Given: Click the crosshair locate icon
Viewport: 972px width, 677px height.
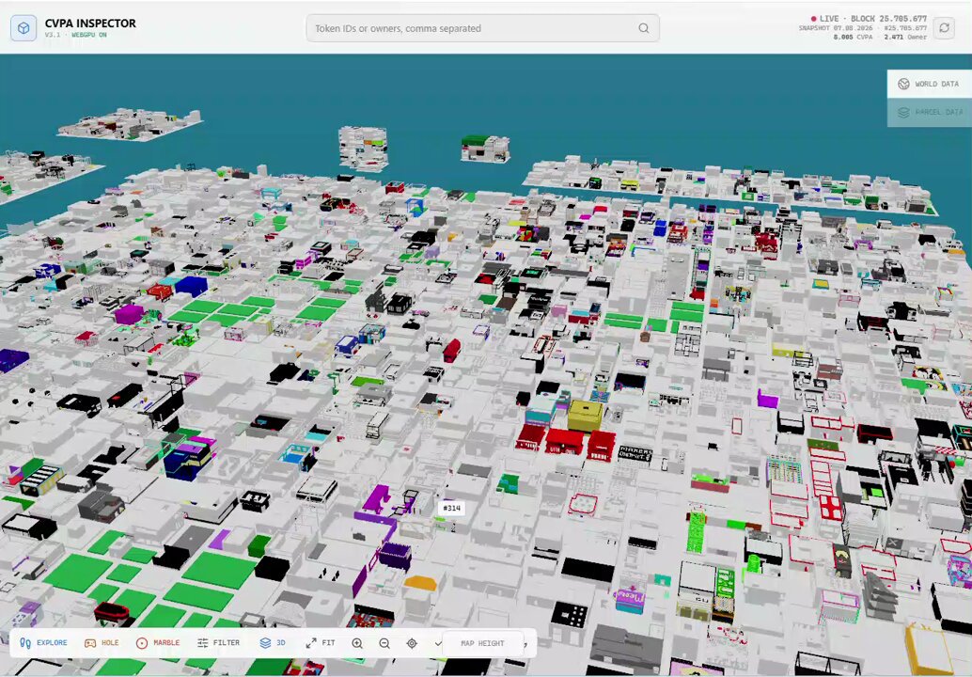Looking at the screenshot, I should coord(412,643).
